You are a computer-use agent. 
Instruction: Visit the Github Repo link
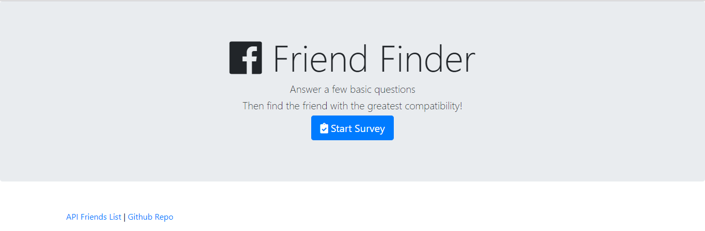point(151,217)
